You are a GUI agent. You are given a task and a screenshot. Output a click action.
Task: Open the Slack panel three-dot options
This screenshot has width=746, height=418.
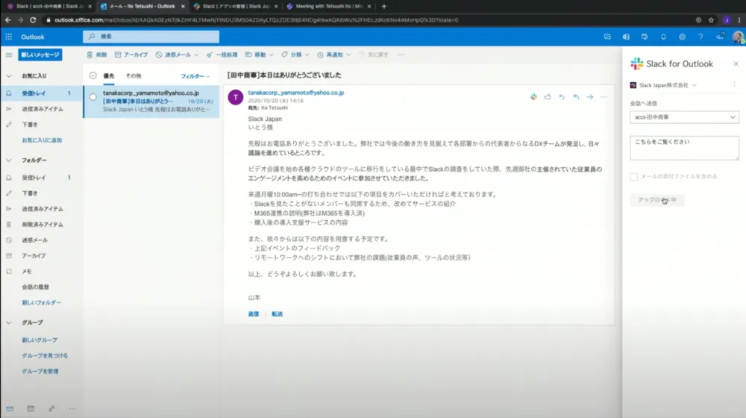[x=734, y=84]
